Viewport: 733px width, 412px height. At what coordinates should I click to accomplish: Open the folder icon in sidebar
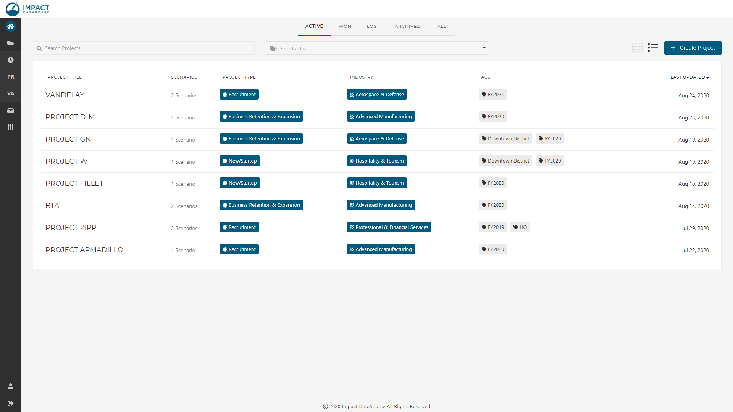(x=11, y=43)
